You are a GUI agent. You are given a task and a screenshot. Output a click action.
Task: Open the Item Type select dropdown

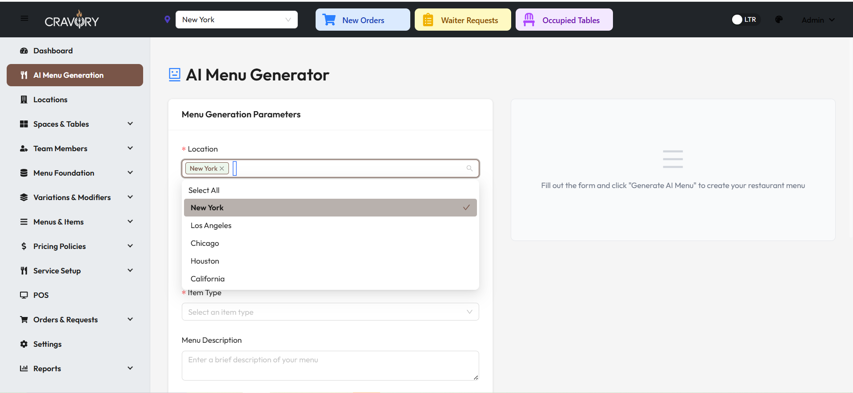point(330,312)
